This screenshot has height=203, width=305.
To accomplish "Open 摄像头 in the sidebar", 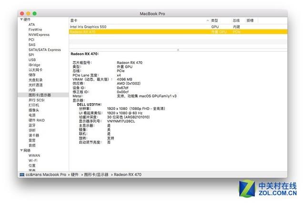I will tap(34, 110).
